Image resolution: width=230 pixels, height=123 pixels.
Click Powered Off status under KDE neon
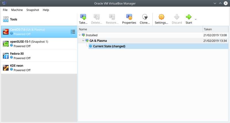(x=22, y=70)
